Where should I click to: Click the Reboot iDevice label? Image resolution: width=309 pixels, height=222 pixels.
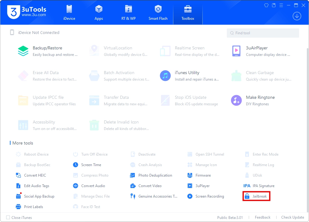[x=36, y=154]
